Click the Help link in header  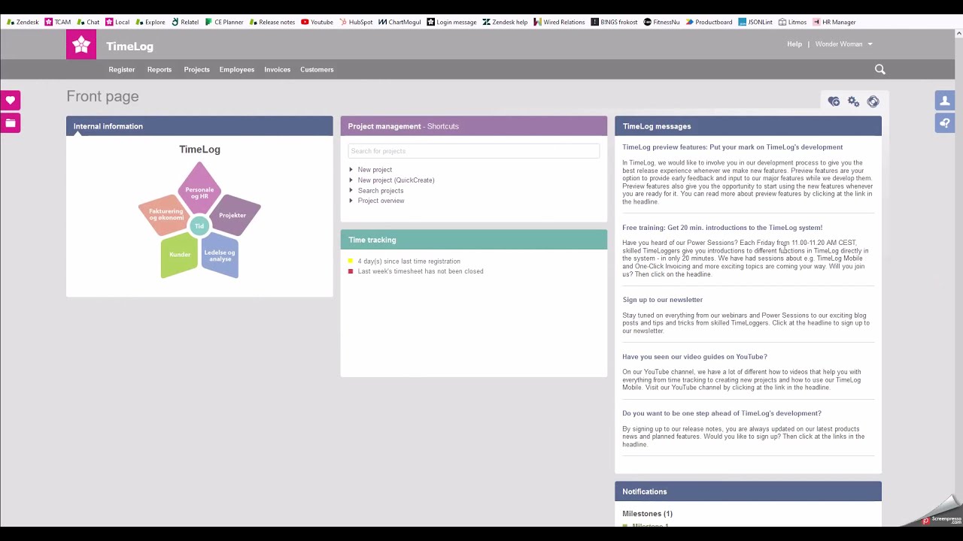point(794,44)
